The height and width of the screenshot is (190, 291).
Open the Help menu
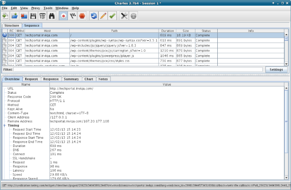pos(75,8)
